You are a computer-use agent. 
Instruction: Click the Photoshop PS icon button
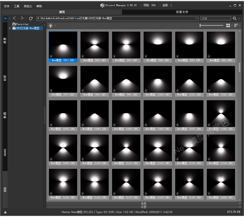tap(6, 19)
